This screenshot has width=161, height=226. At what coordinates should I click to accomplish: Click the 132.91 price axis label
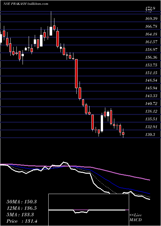pos(151,127)
